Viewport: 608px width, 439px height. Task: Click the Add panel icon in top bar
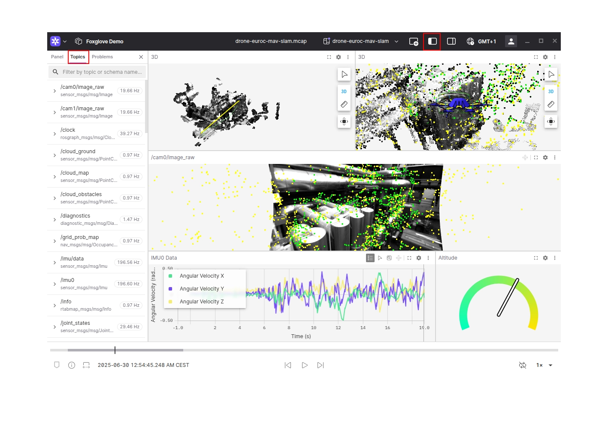coord(413,42)
